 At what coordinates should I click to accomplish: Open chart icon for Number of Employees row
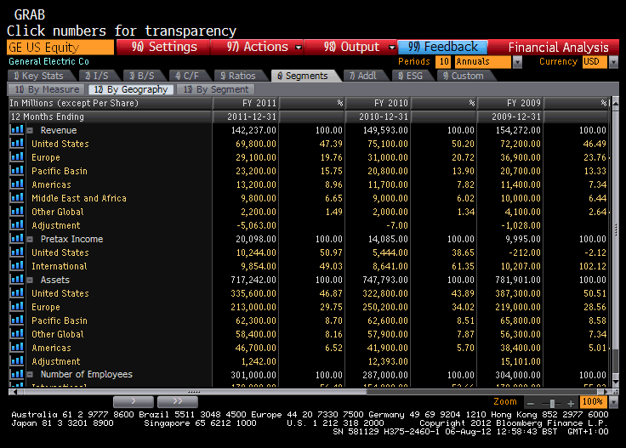tap(17, 374)
